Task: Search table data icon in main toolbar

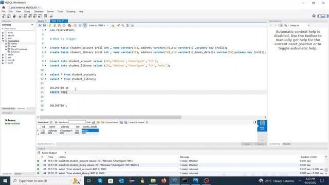Action: (x=46, y=16)
